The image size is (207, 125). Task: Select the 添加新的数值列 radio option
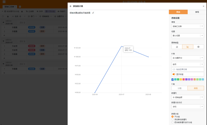(172, 120)
